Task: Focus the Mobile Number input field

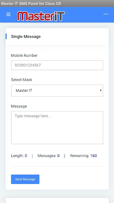Action: 57,65
